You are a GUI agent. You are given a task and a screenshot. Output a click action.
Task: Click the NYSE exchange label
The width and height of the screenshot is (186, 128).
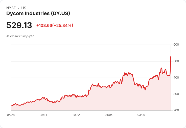point(11,8)
